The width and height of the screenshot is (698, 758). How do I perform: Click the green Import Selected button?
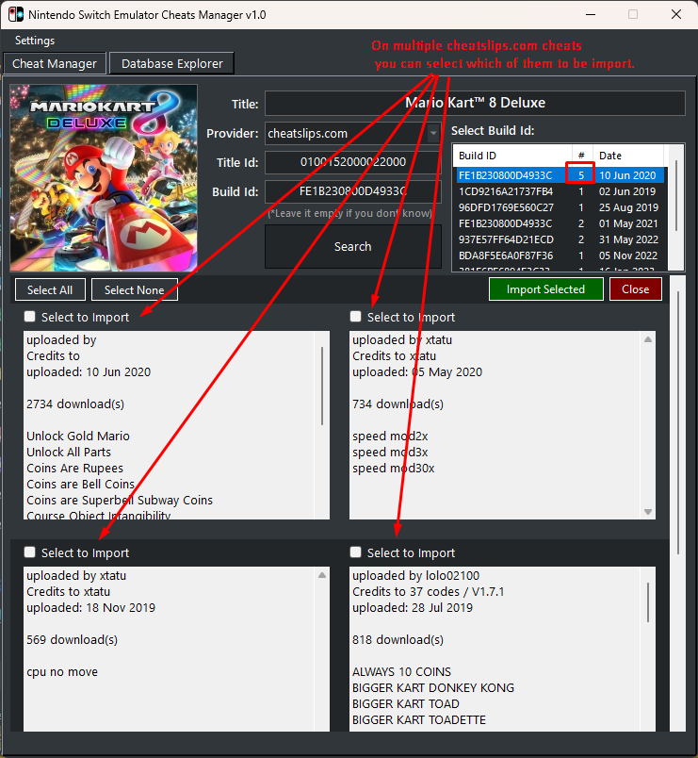click(545, 289)
